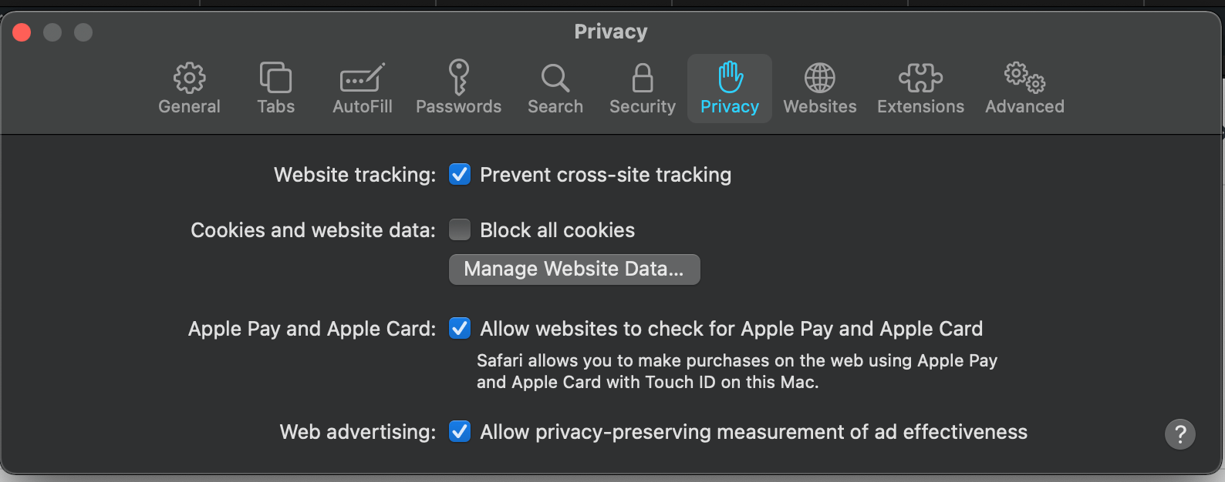Viewport: 1225px width, 482px height.
Task: Select the Passwords key icon
Action: [458, 78]
